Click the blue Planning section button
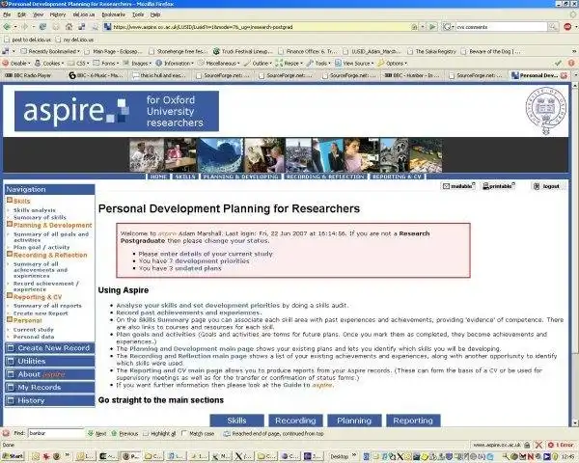This screenshot has height=463, width=579. pos(354,421)
